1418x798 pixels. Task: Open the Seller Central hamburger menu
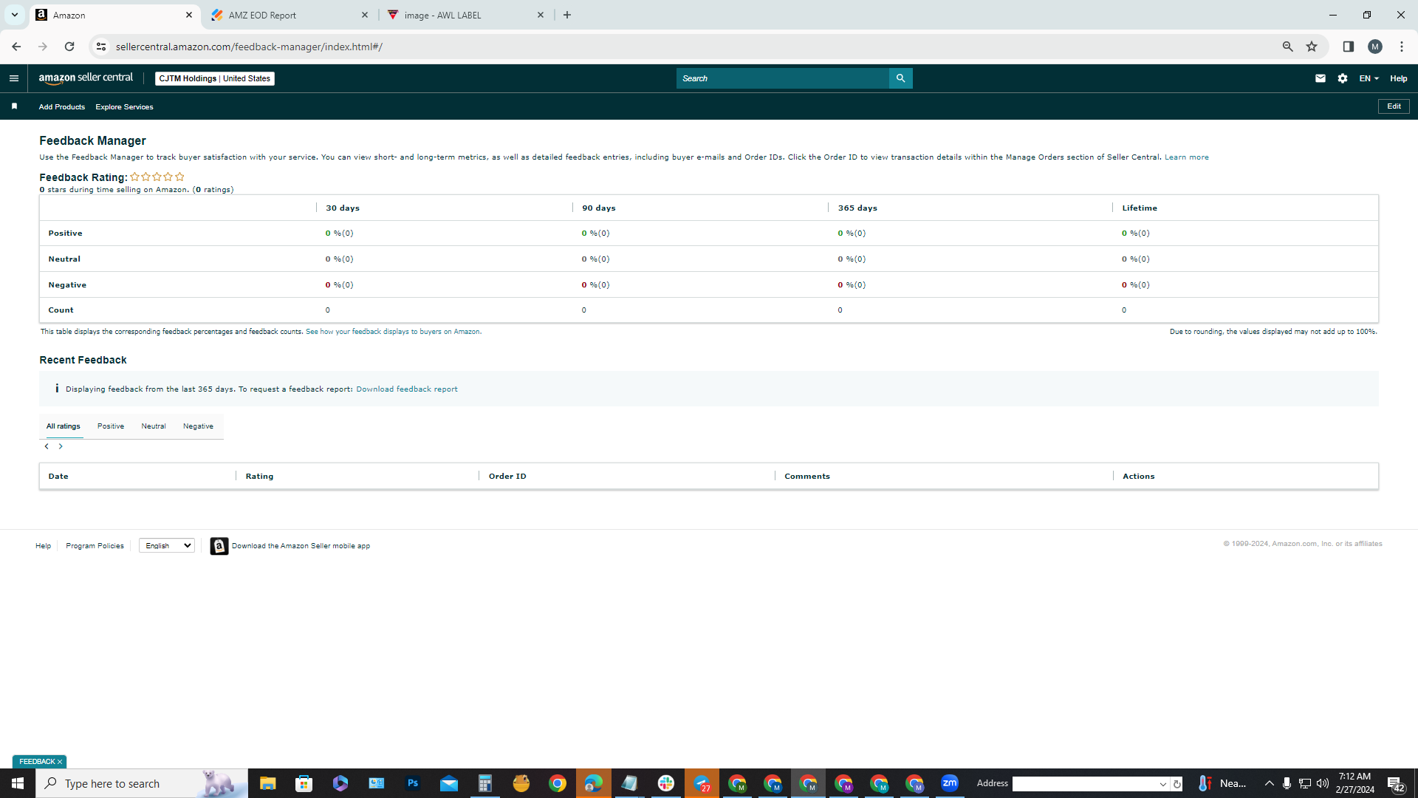click(14, 78)
